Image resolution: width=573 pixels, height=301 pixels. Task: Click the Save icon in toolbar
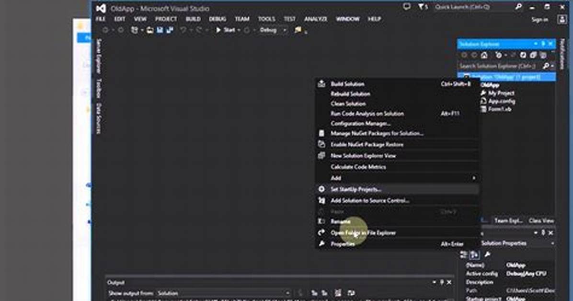[x=160, y=30]
